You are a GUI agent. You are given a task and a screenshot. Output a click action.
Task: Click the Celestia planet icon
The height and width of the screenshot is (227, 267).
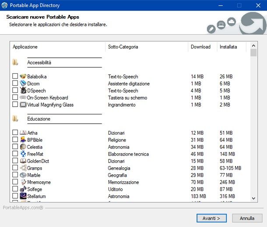click(23, 147)
